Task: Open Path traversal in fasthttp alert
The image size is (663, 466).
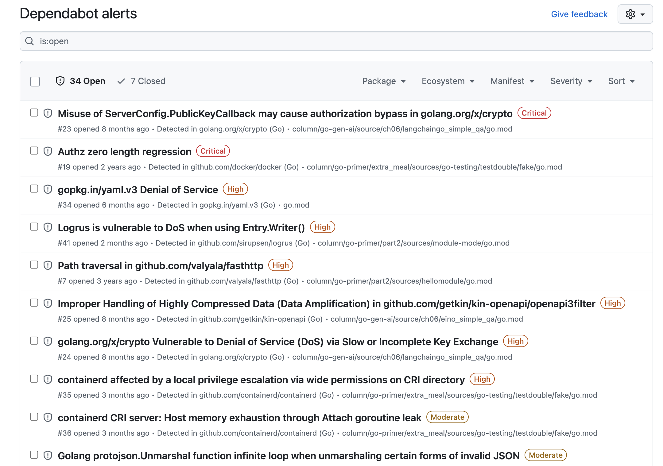Action: (161, 265)
